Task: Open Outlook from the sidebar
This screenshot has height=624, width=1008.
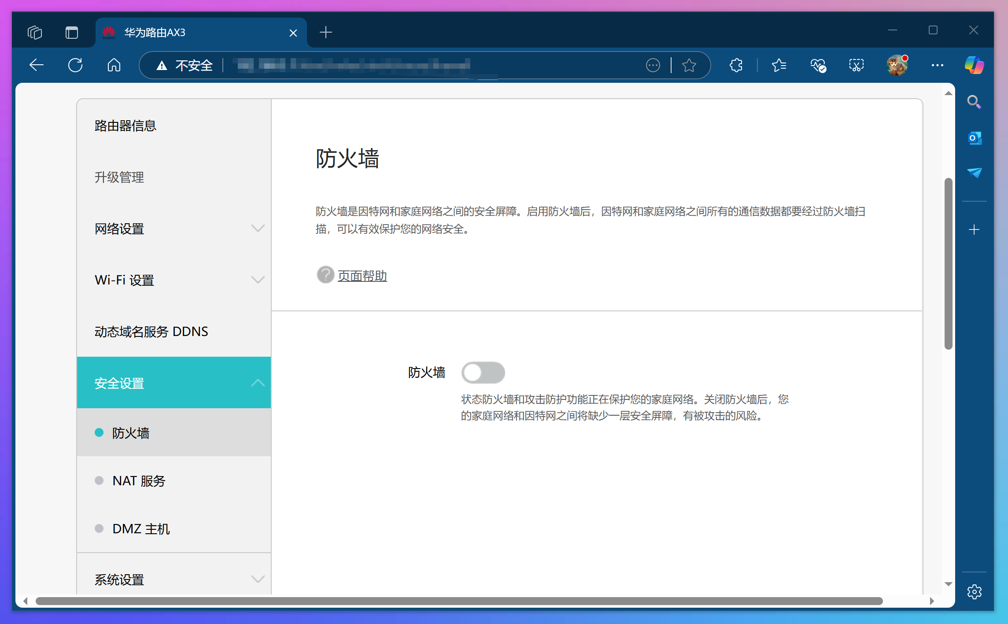Action: pyautogui.click(x=974, y=137)
